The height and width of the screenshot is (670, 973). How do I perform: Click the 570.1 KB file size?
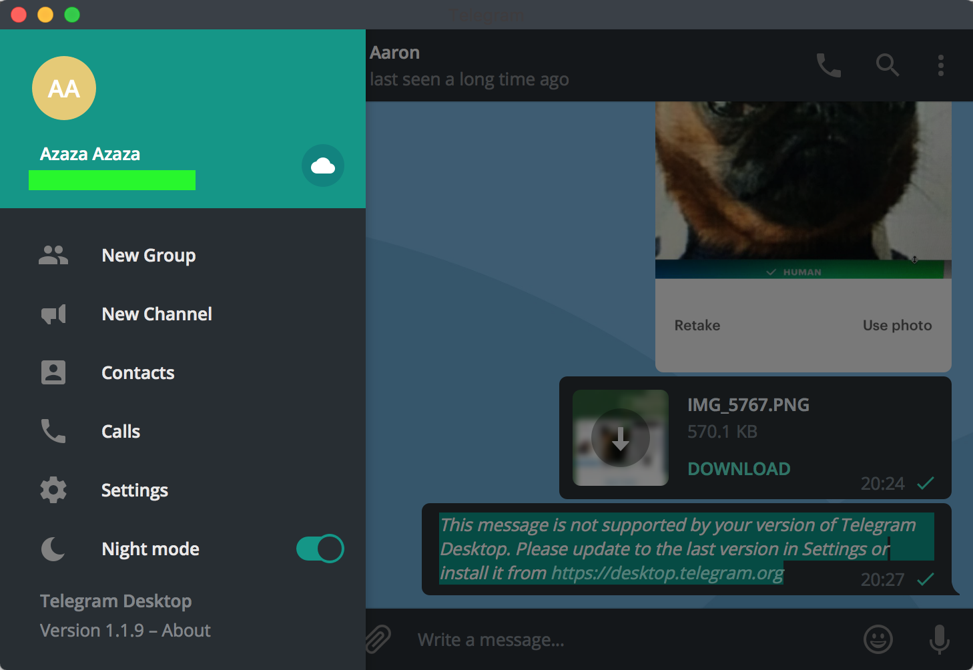723,431
